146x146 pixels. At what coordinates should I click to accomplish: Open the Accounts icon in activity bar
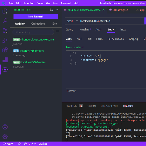click(5, 127)
